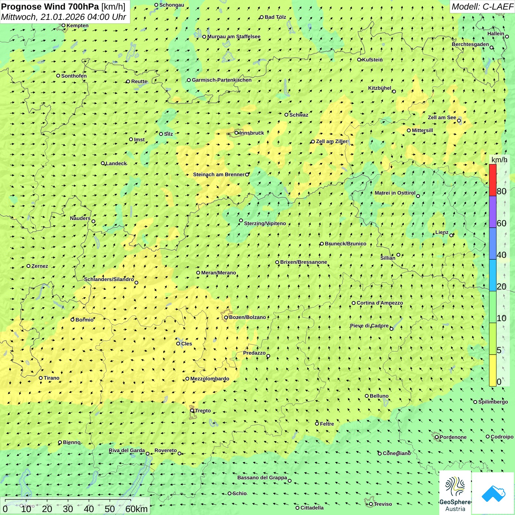Click the 'Conegliano' label

coord(397,453)
